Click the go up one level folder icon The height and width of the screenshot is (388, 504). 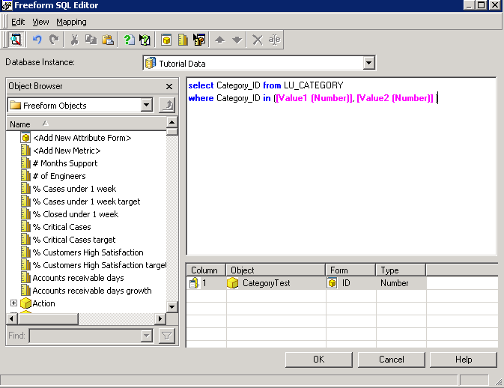click(x=168, y=106)
